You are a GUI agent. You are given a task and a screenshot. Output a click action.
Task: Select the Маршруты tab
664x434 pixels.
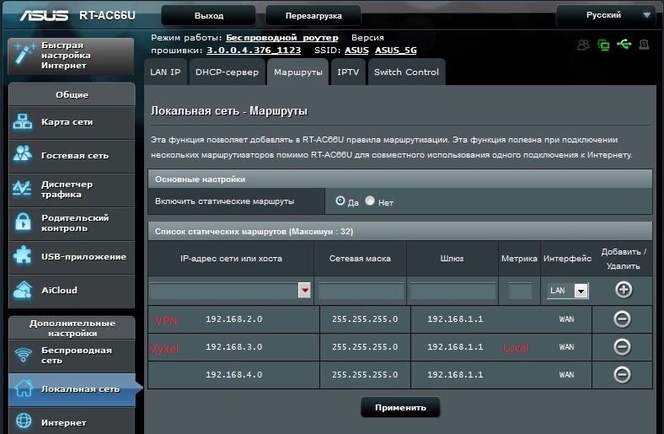(x=298, y=72)
